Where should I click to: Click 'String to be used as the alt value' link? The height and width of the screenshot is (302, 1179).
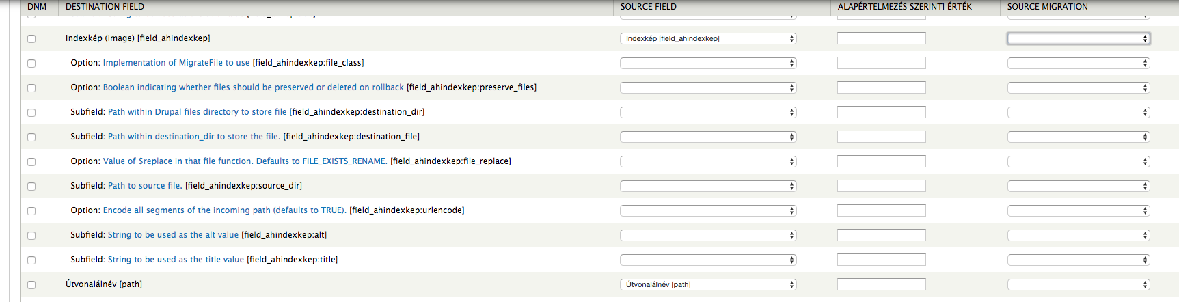[x=174, y=235]
